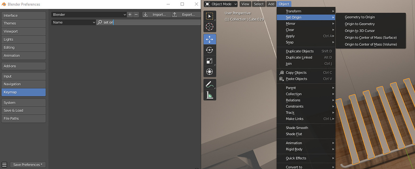Open the preferences hamburger menu

click(4, 165)
